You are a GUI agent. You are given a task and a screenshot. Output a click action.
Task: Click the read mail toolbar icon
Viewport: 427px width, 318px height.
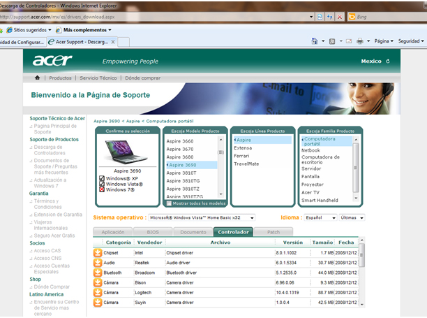pyautogui.click(x=349, y=41)
